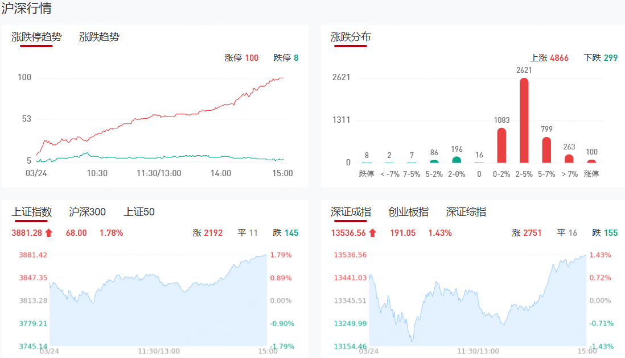Screen dimensions: 625x358
Task: Click the red 0-2% distribution bar
Action: [x=501, y=145]
